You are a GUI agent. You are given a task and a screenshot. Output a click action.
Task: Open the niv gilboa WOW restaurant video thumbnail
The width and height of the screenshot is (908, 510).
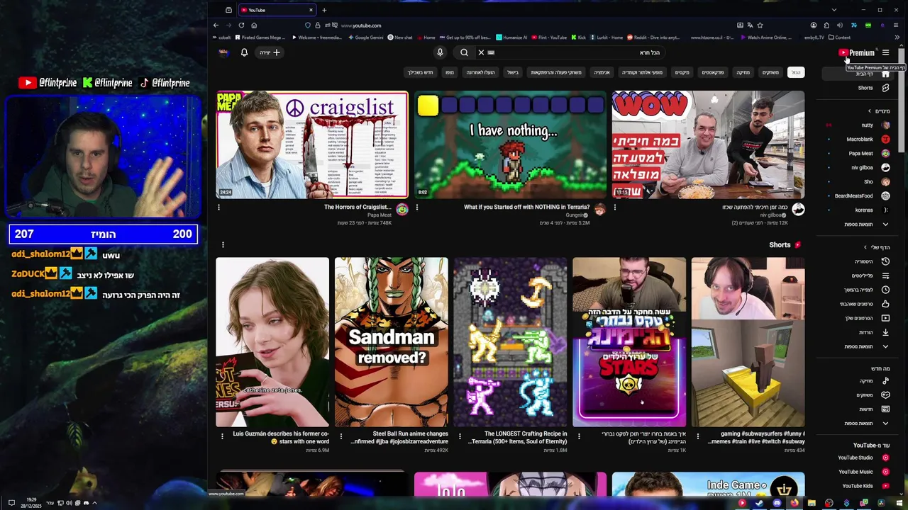tap(708, 144)
